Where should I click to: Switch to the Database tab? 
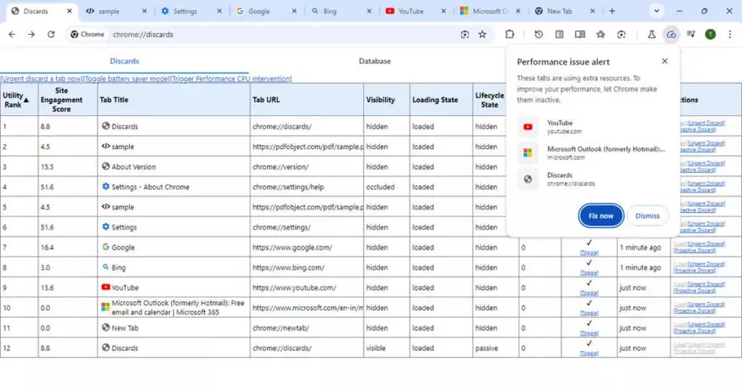pos(374,61)
